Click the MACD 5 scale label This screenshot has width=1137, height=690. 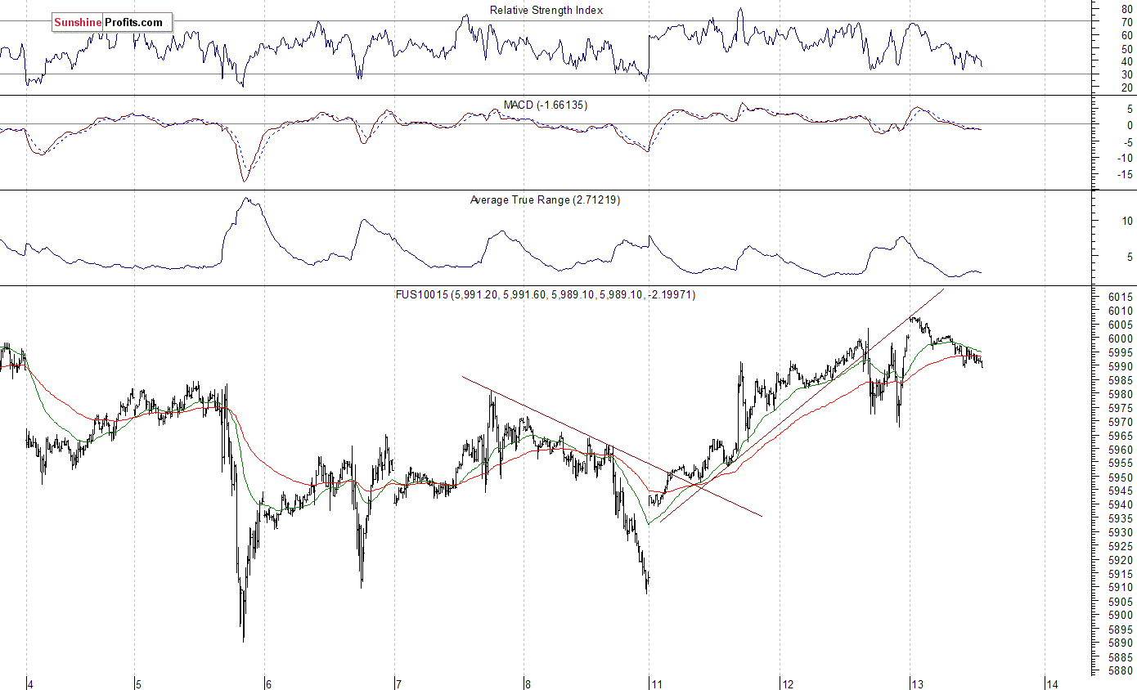coord(1130,108)
